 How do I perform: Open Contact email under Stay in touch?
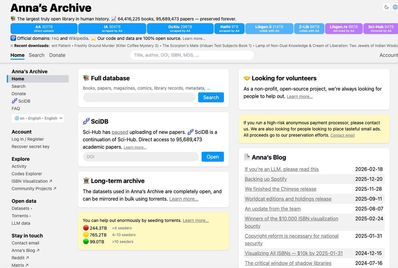pos(25,243)
